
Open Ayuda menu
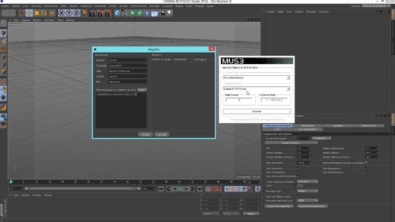(210, 6)
